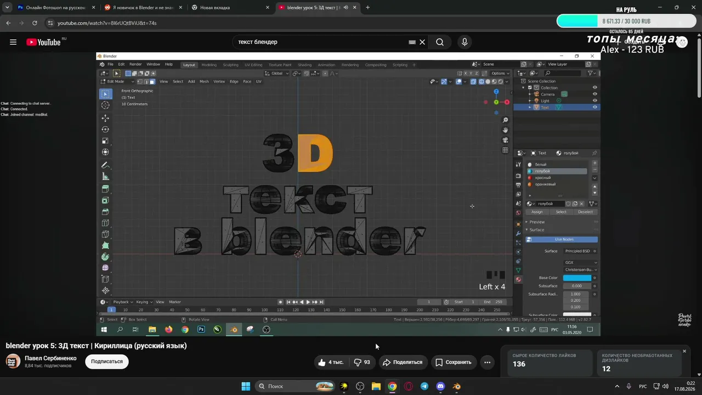This screenshot has height=395, width=702.
Task: Click the viewport zoom magnifier icon
Action: coord(505,120)
